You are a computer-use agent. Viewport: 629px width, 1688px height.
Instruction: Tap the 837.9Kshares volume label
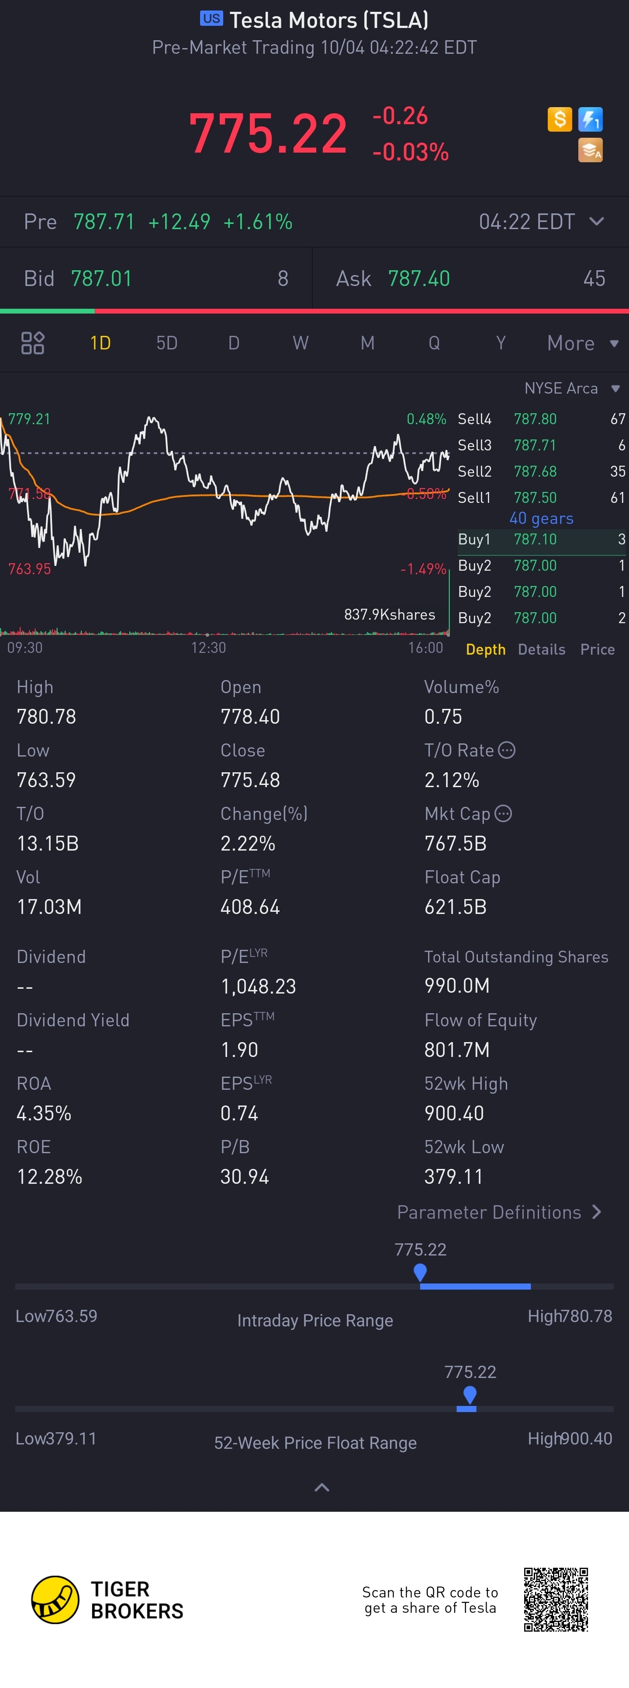click(x=390, y=615)
